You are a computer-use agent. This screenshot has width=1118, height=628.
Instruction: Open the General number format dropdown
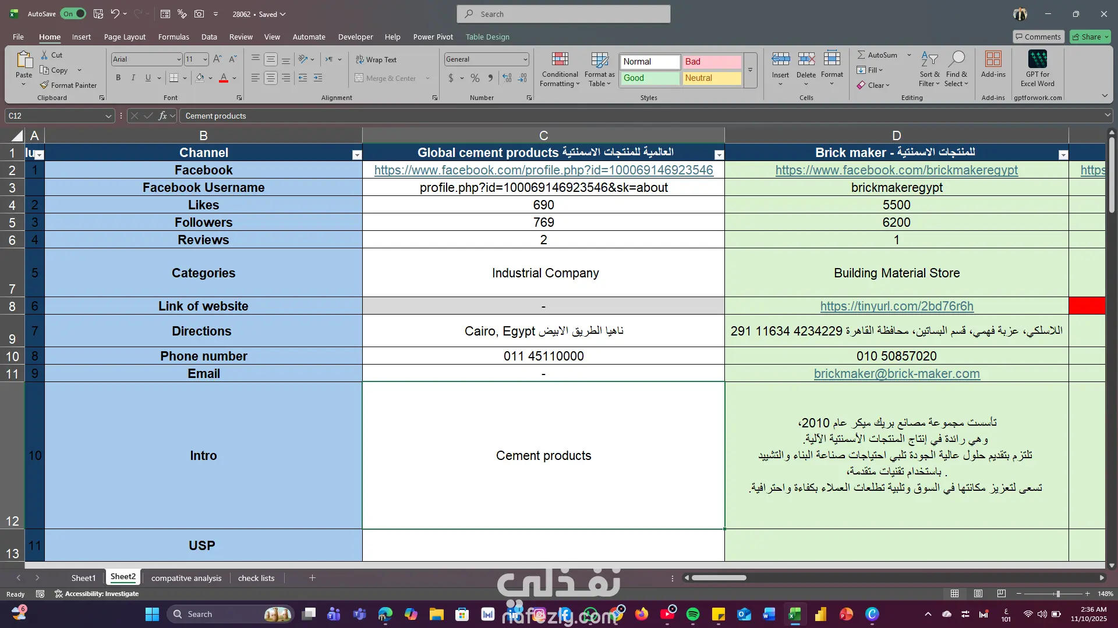(525, 59)
